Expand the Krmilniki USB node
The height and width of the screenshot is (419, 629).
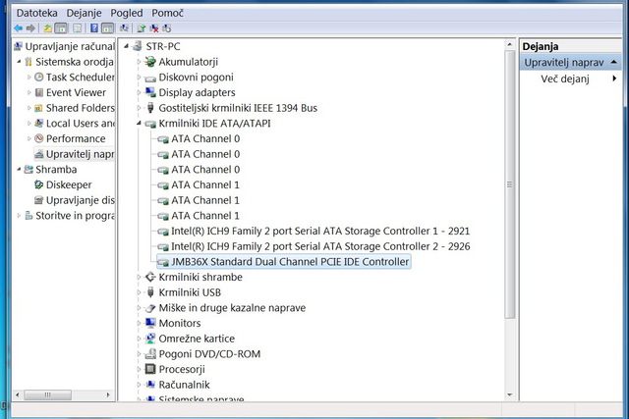pyautogui.click(x=139, y=292)
